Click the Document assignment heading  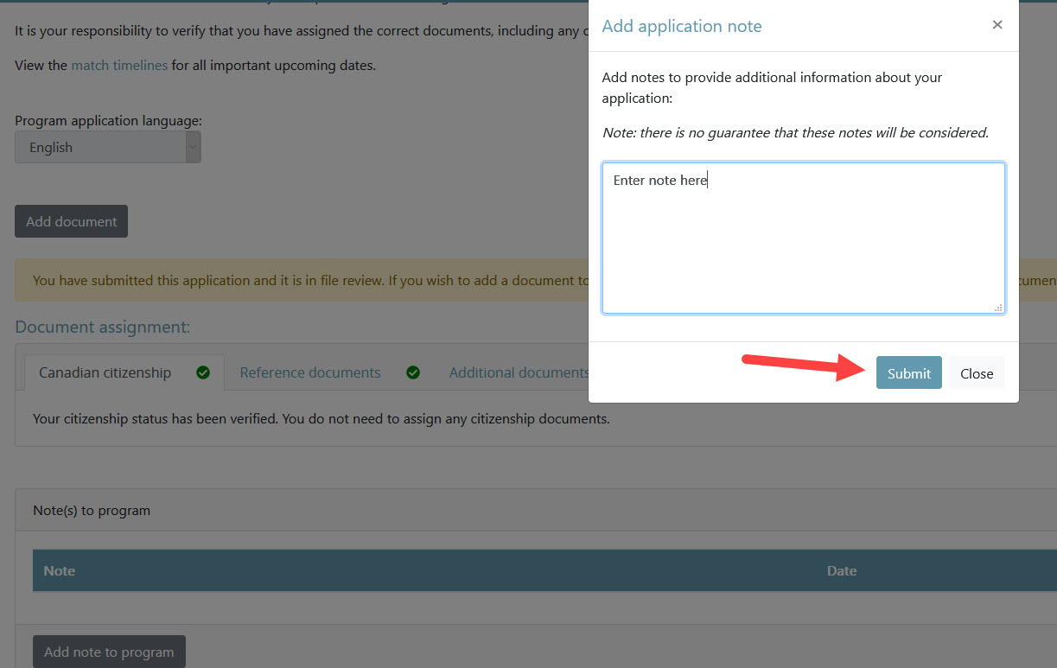(103, 327)
